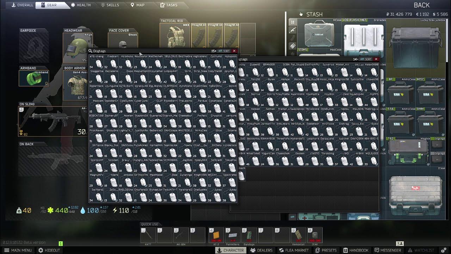Click quick-use slot 9 Hemostat
This screenshot has height=254, width=451.
(298, 235)
